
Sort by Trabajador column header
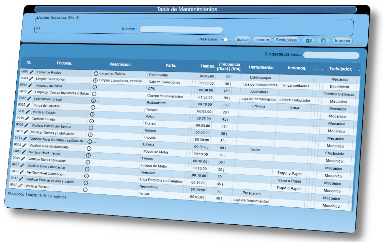coord(340,69)
